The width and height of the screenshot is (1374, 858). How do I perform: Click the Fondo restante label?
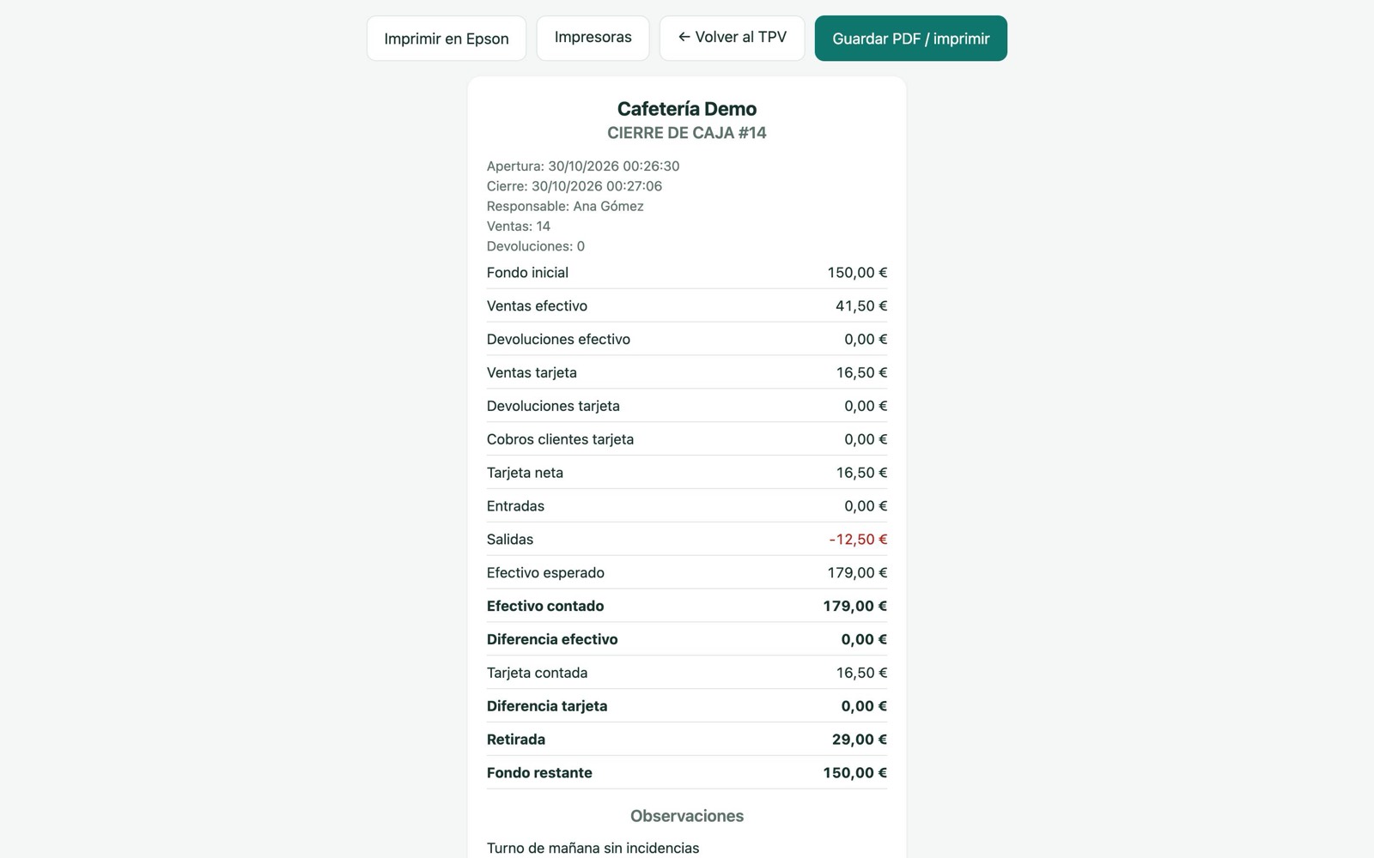[x=539, y=773]
